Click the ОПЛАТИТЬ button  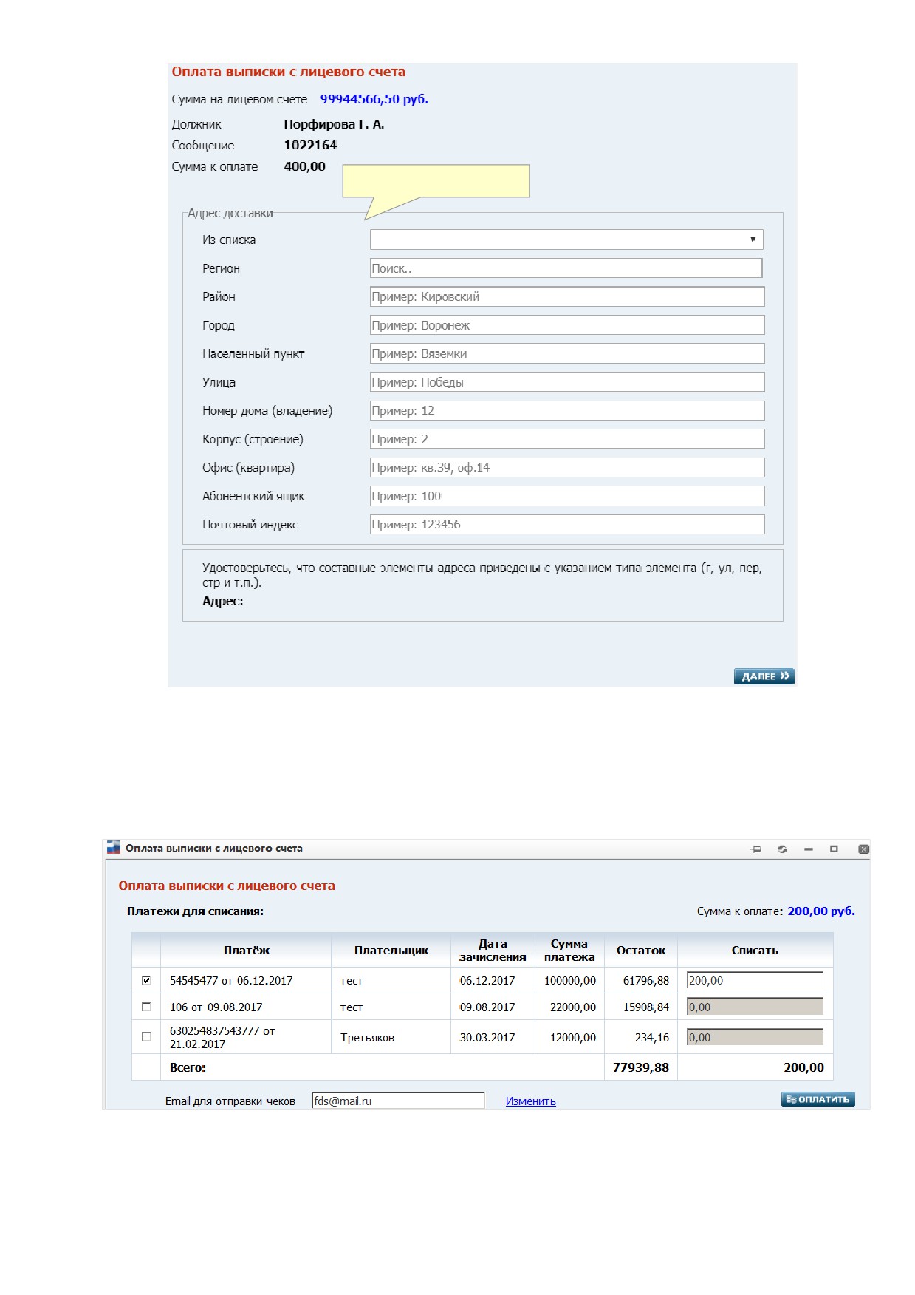[818, 1099]
